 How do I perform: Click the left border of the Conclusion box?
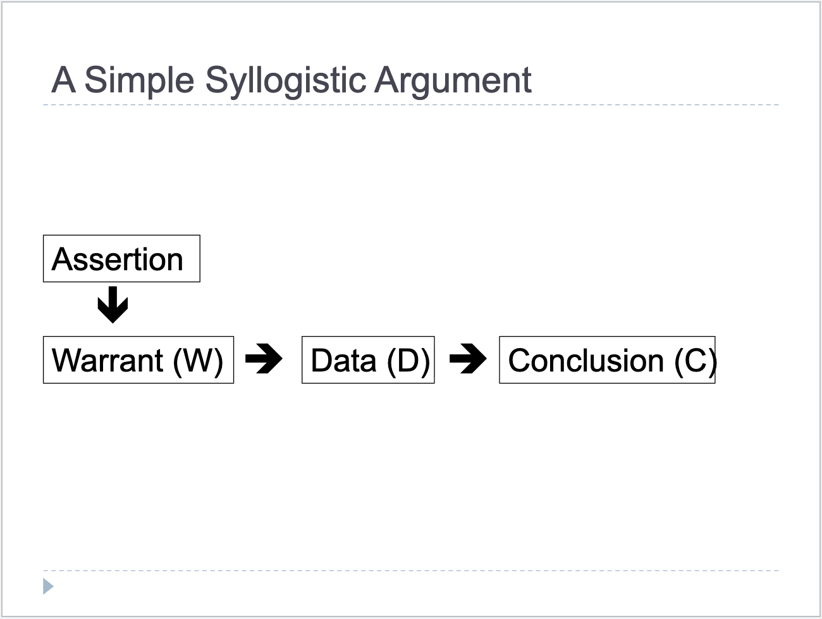point(500,360)
